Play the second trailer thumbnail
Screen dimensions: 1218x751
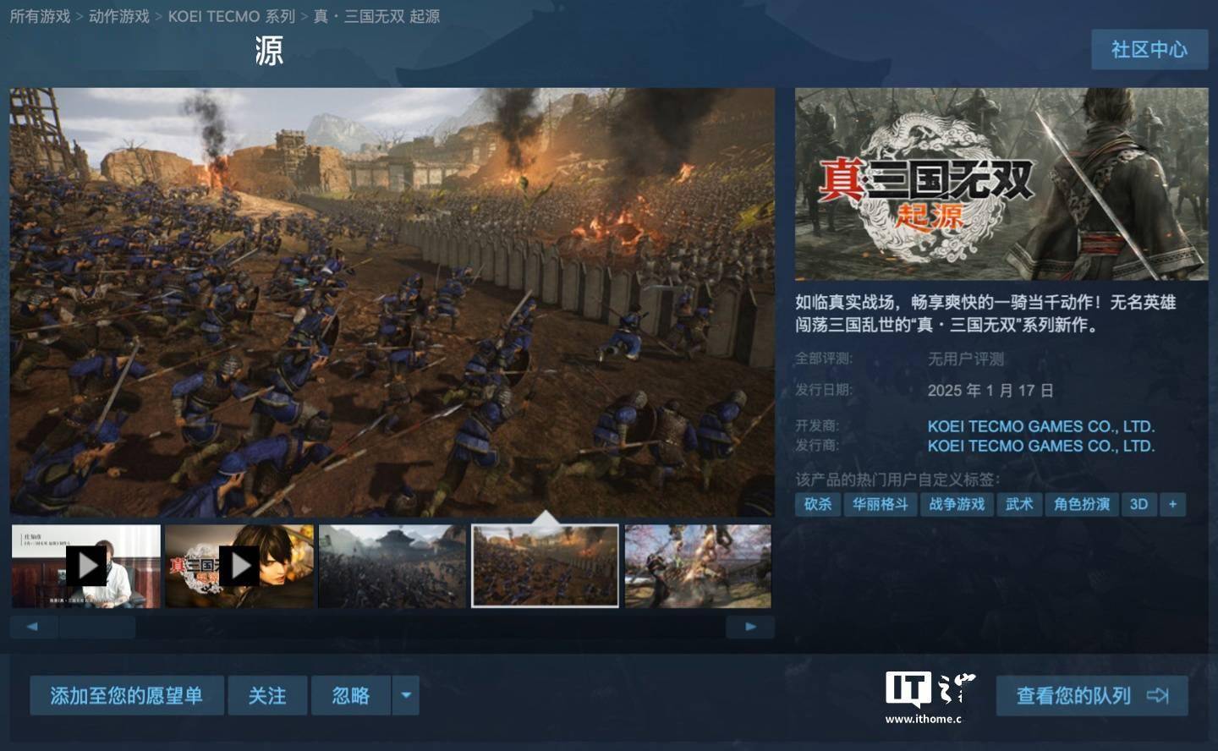[239, 566]
